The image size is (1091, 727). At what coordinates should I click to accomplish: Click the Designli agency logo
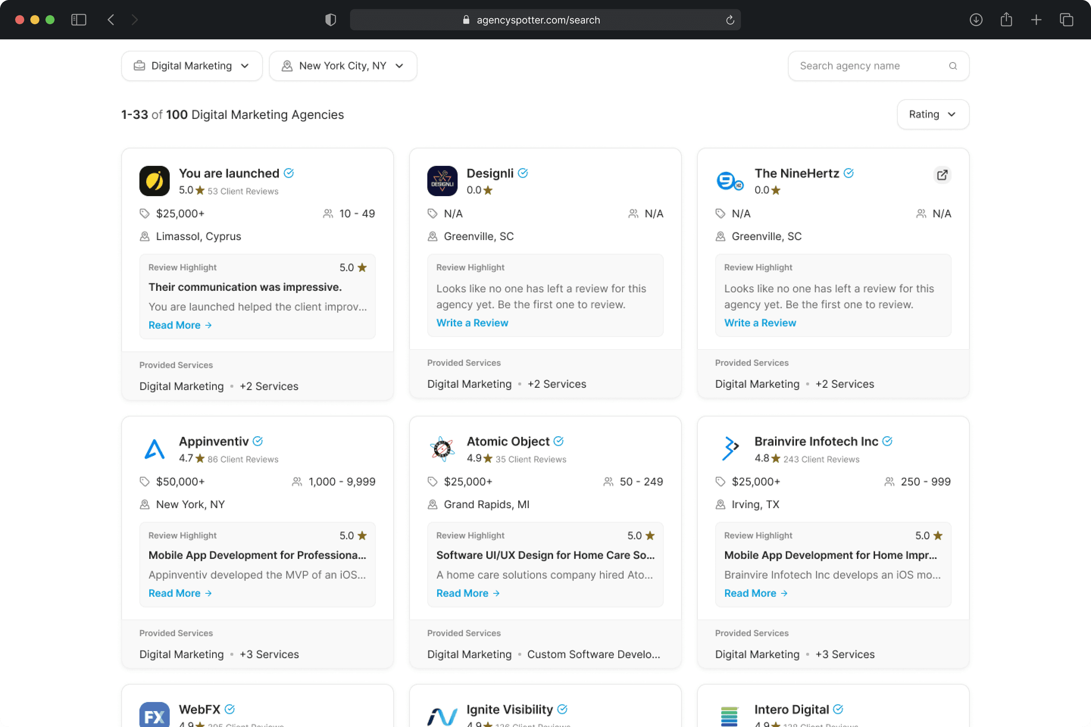(442, 181)
